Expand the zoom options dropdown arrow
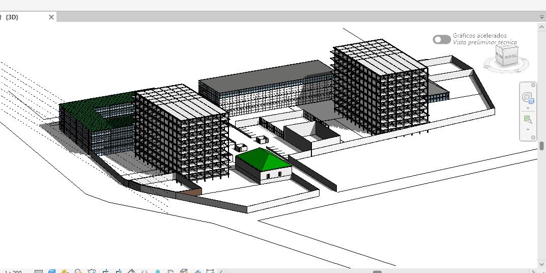The height and width of the screenshot is (273, 546). tap(528, 130)
